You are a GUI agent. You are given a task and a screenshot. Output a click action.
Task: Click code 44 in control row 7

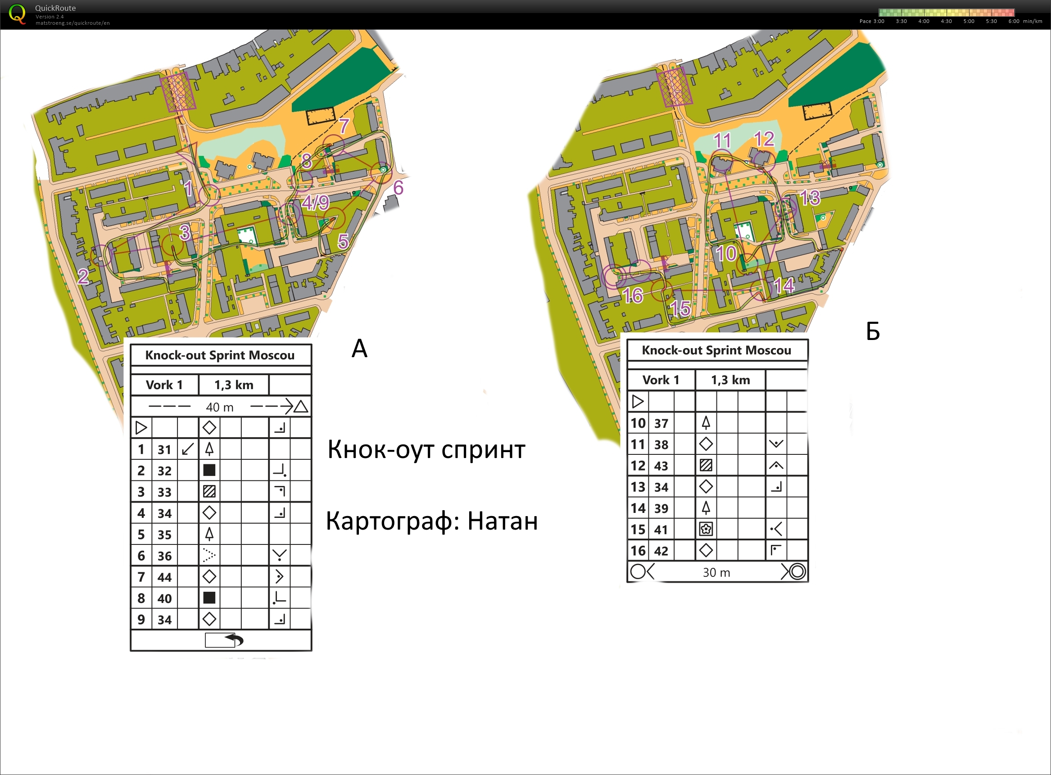click(x=164, y=577)
